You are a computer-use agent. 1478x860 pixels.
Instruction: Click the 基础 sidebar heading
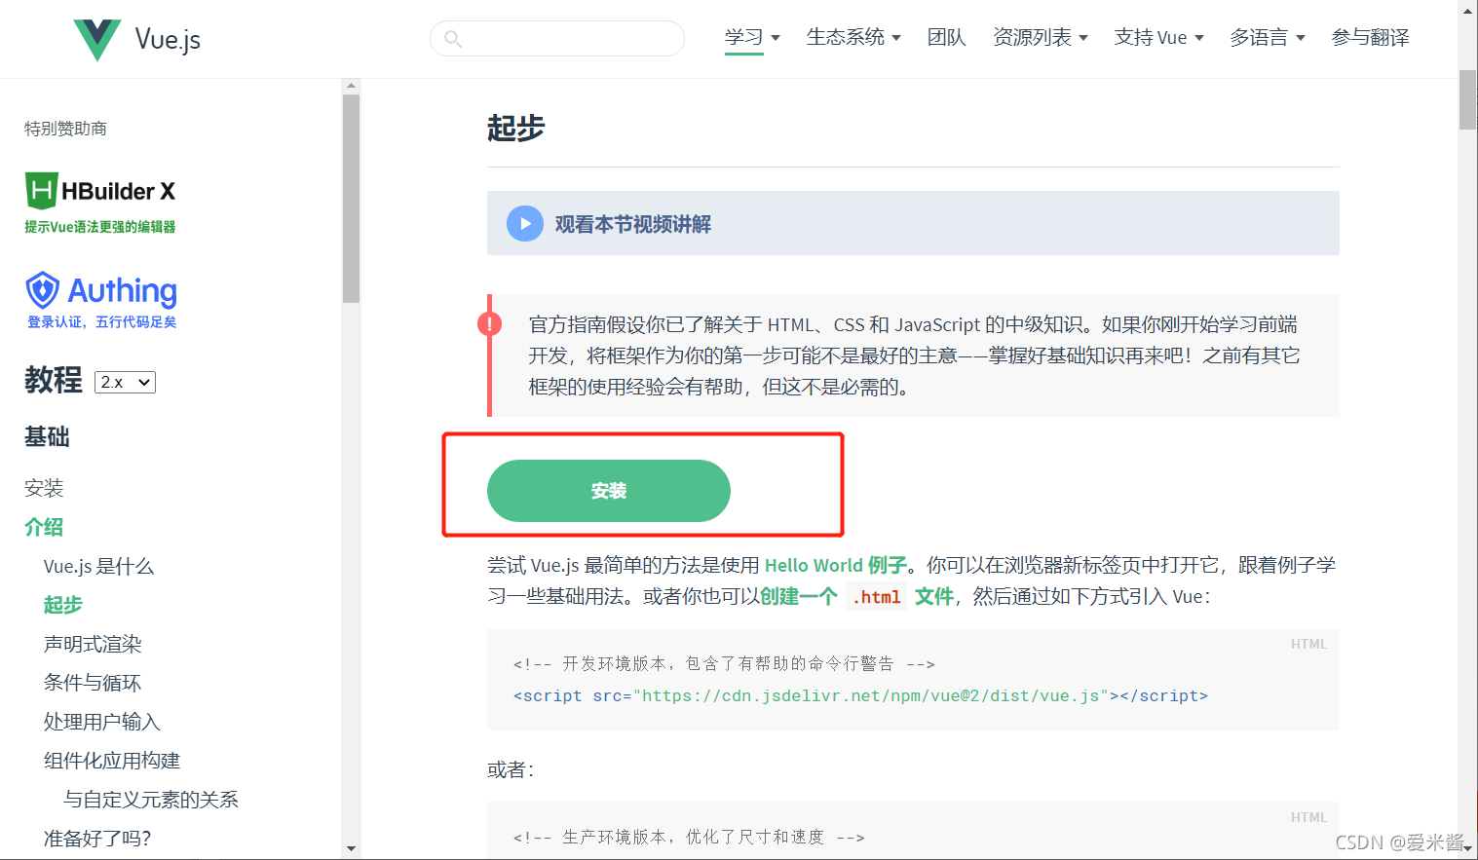47,437
